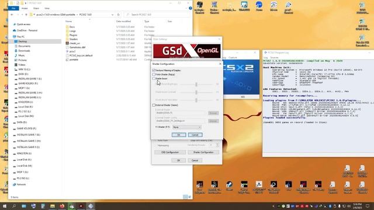Click the Shade Boost Contrast slider

[196, 92]
